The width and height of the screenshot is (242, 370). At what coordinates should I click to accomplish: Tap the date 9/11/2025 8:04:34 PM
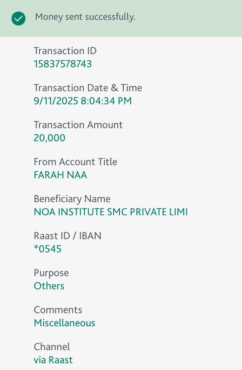pos(83,101)
